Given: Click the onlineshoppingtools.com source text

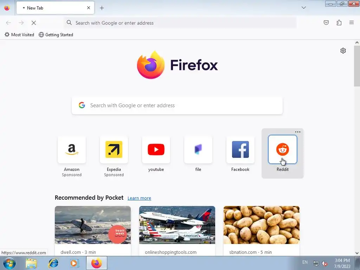Looking at the screenshot, I should (171, 252).
